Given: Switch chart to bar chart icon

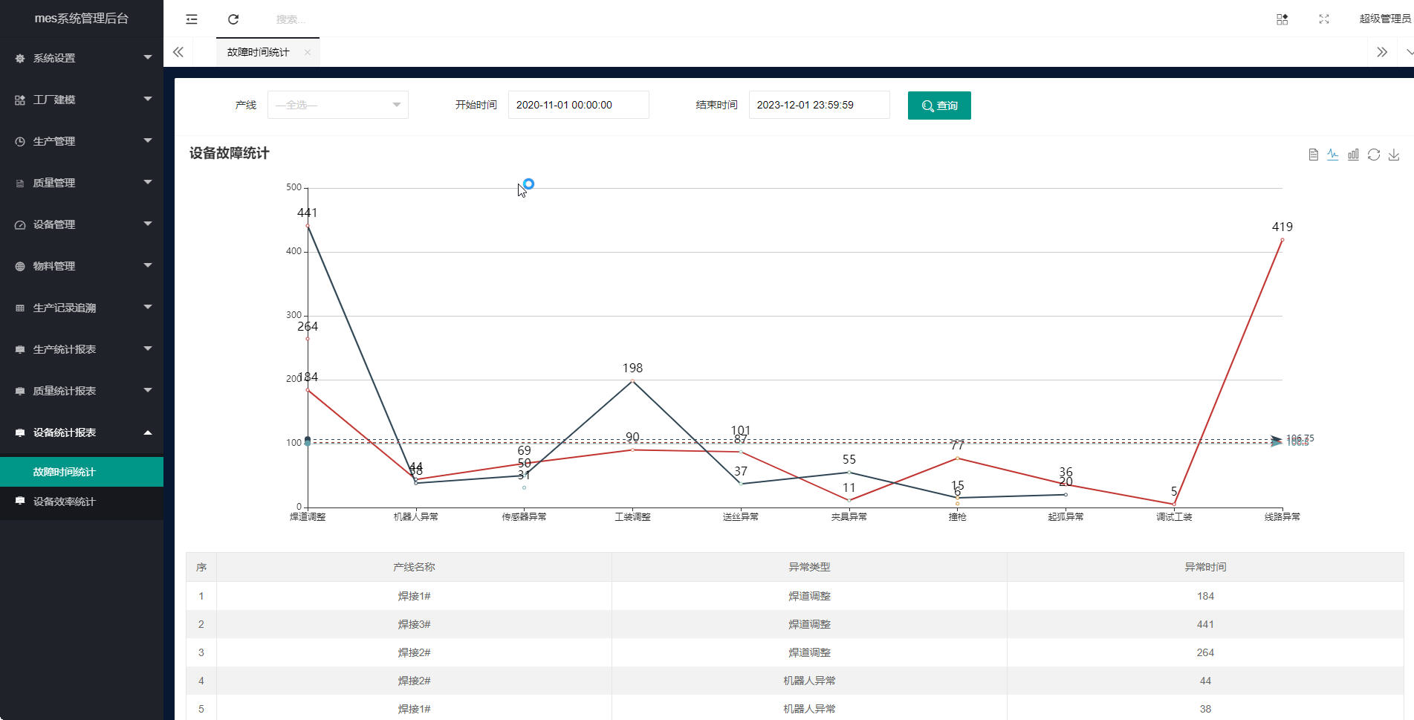Looking at the screenshot, I should tap(1353, 155).
